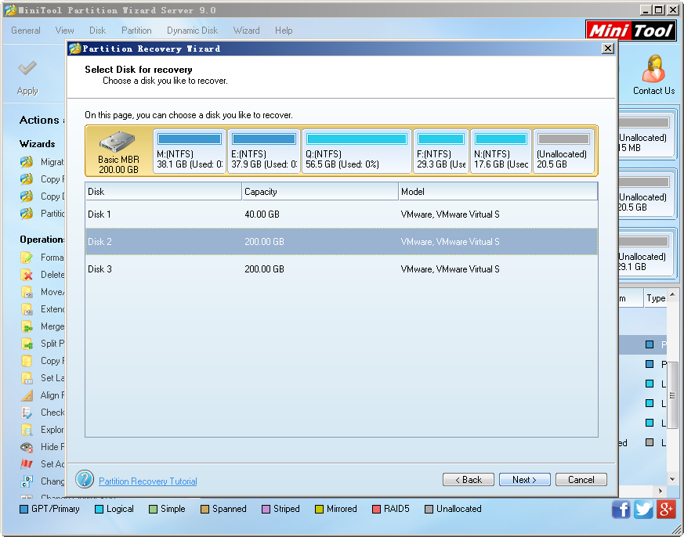Click the MiniTool logo
The width and height of the screenshot is (684, 537).
631,31
